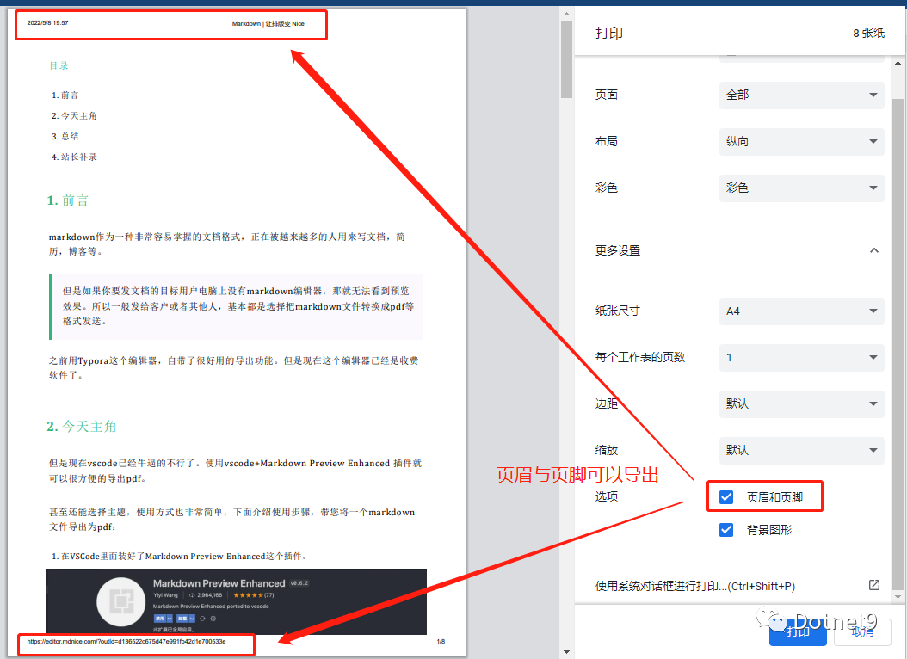Click the preview pane scrollbar thumb

(x=566, y=59)
